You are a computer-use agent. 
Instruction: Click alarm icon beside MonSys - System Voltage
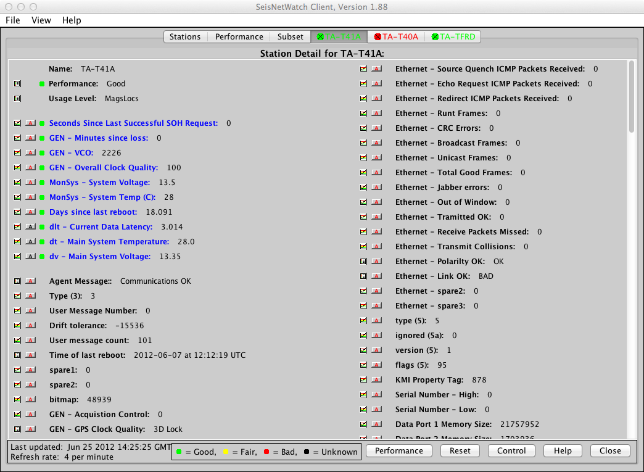tap(30, 183)
